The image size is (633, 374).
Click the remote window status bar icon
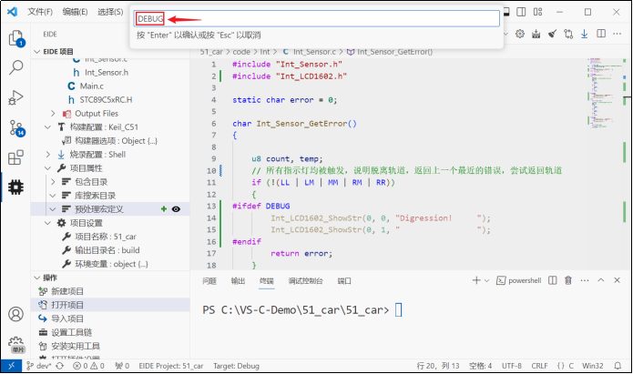click(x=11, y=366)
